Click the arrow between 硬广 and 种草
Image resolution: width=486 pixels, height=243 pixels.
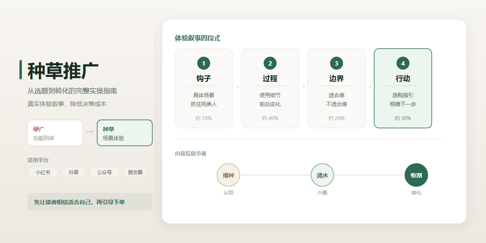point(90,132)
